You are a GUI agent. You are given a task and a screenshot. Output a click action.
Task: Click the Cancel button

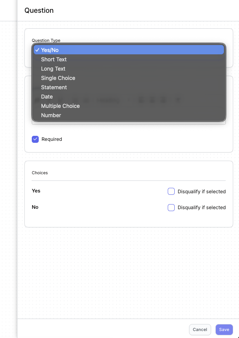[200, 329]
